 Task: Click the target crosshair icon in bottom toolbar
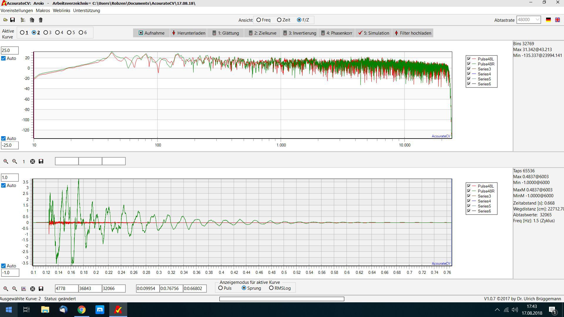click(x=33, y=289)
